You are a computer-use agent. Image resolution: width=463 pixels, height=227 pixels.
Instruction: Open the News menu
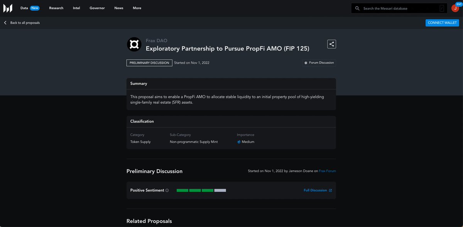(x=119, y=8)
